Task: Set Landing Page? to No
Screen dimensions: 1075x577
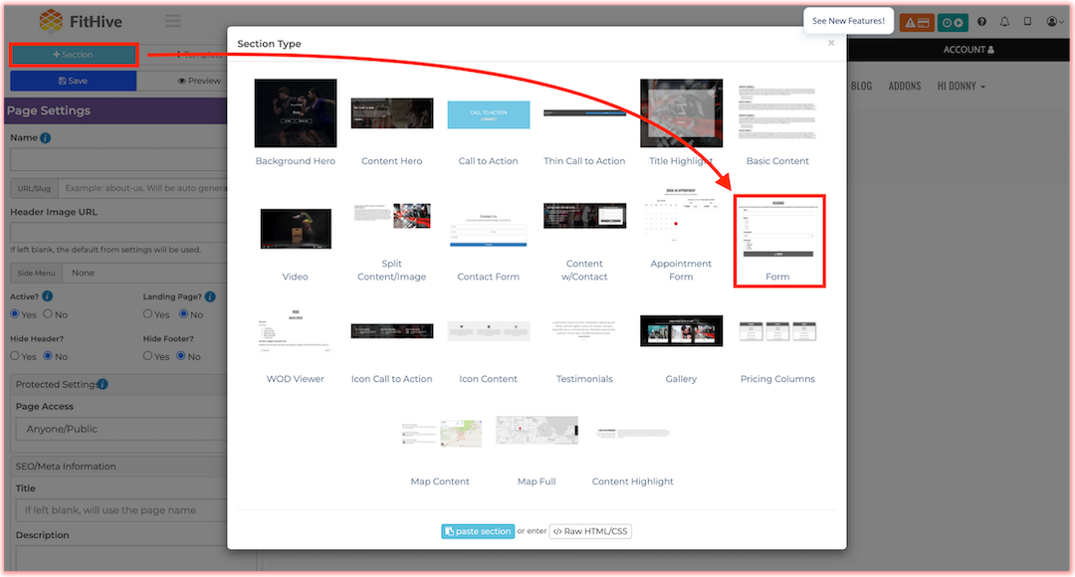Action: [184, 313]
